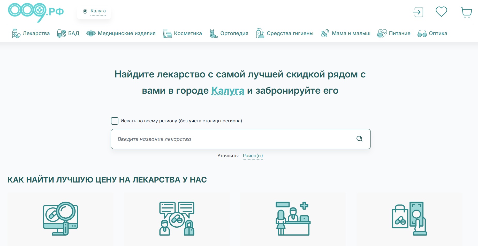Open the Косметика category
The height and width of the screenshot is (246, 478).
(188, 34)
